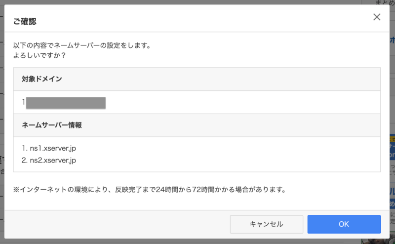This screenshot has width=395, height=244.
Task: Click the dimmed overlay left of the dialog
Action: (2, 121)
